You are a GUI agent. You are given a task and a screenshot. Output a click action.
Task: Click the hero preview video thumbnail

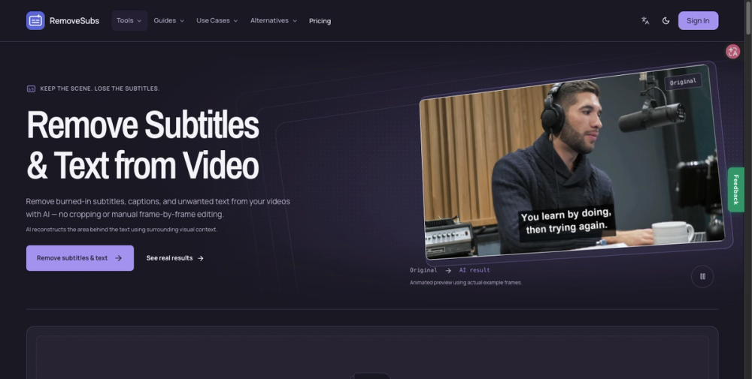[572, 162]
